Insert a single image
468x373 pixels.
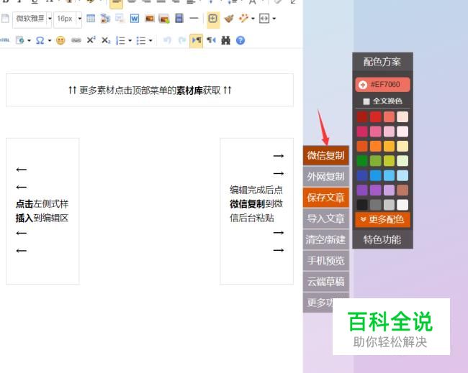(x=150, y=19)
